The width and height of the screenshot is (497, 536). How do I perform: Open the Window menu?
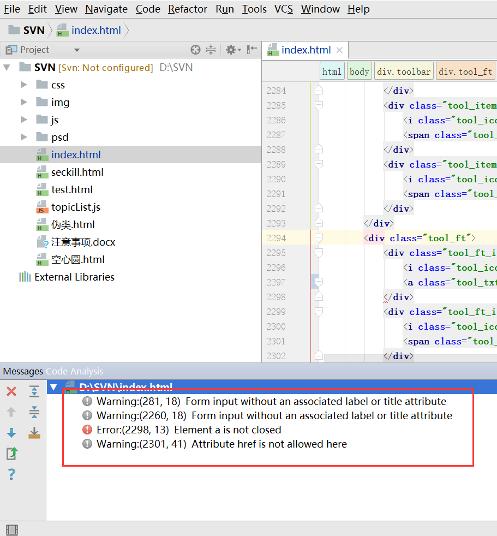[320, 9]
